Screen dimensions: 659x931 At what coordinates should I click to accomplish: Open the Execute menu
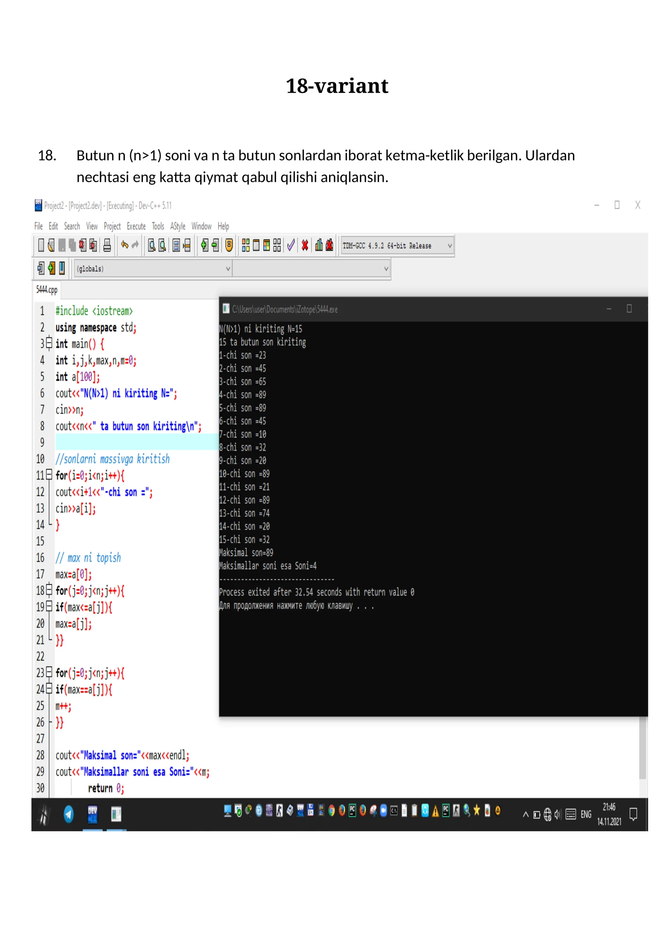(136, 226)
